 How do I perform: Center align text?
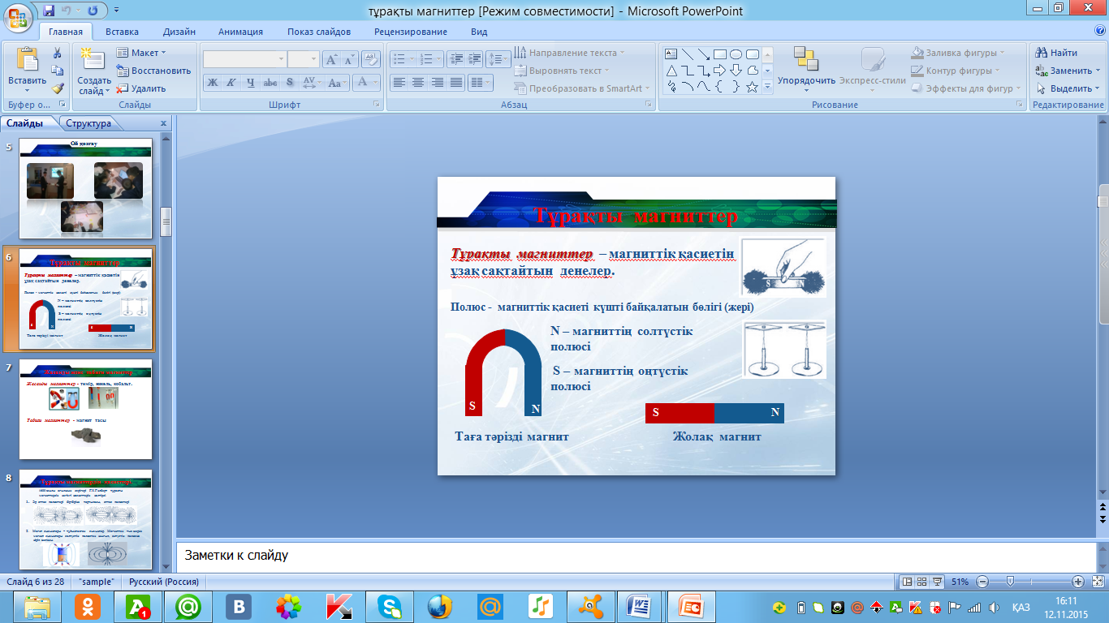(x=418, y=82)
